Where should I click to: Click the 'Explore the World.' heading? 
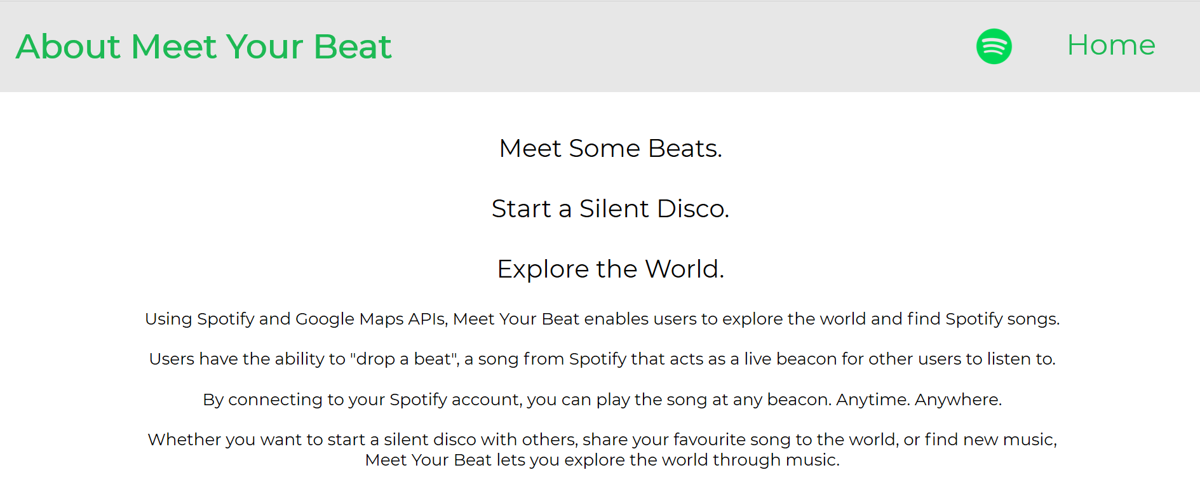coord(610,268)
